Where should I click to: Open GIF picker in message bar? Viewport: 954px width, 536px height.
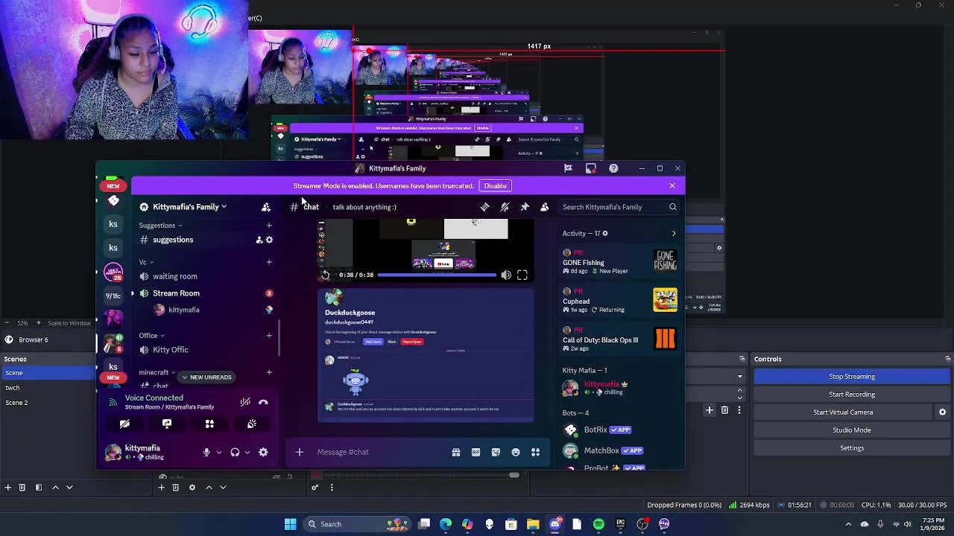coord(476,452)
